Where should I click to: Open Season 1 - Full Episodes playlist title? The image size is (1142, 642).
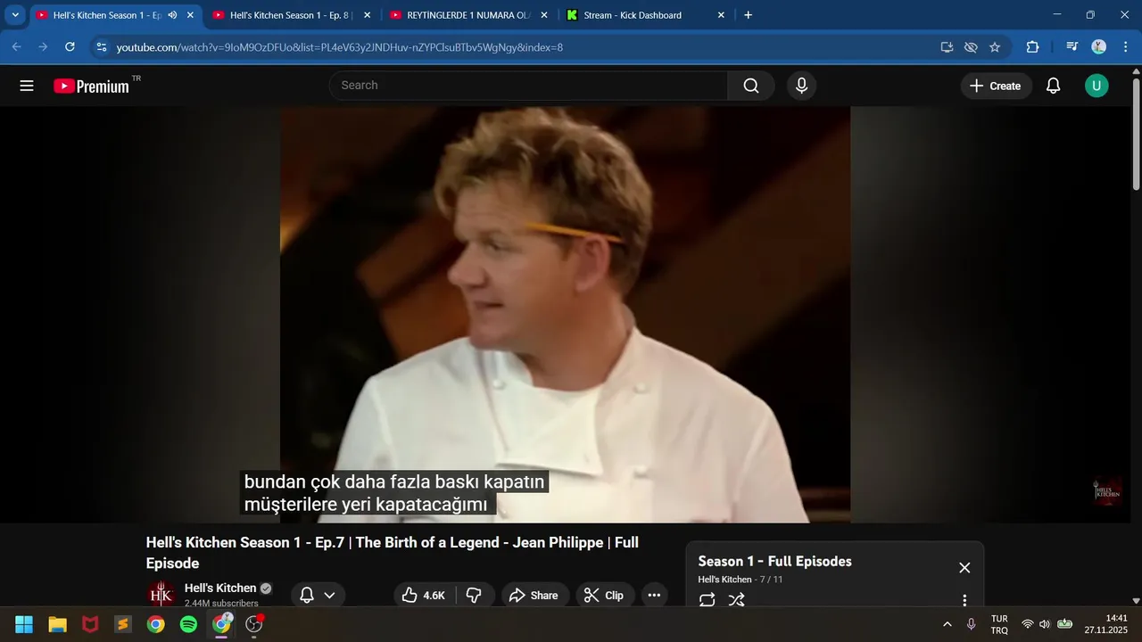[774, 562]
